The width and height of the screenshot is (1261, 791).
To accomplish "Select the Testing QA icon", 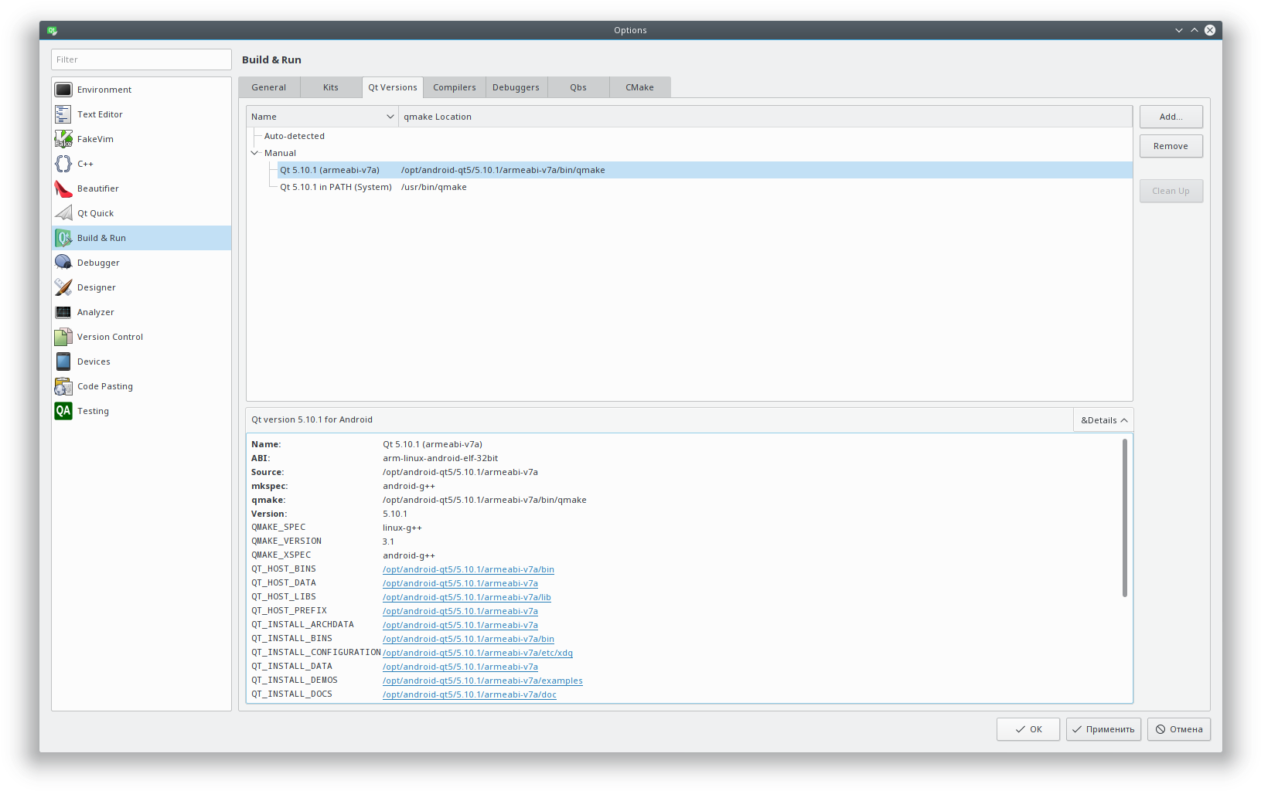I will click(63, 411).
